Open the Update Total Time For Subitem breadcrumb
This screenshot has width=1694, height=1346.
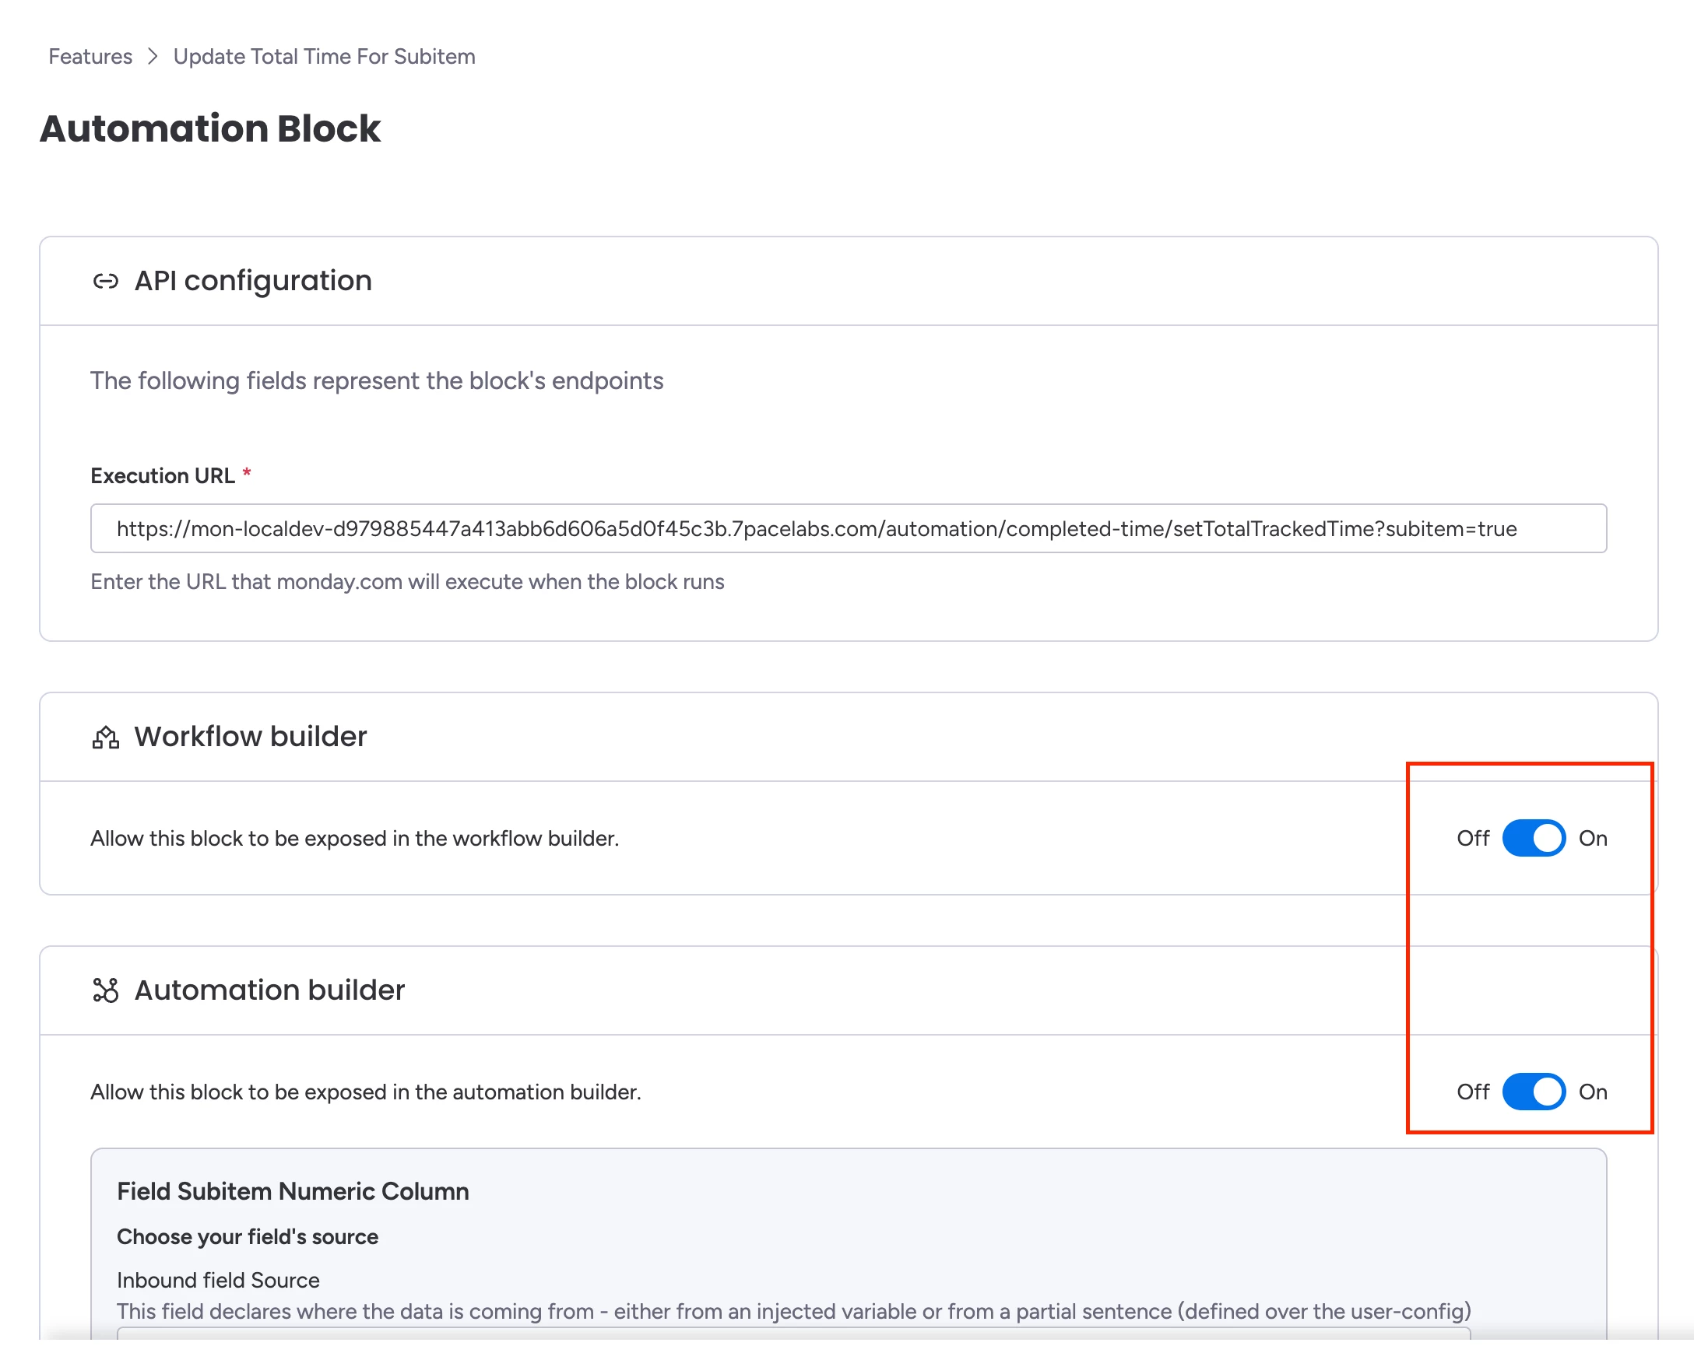click(x=324, y=57)
